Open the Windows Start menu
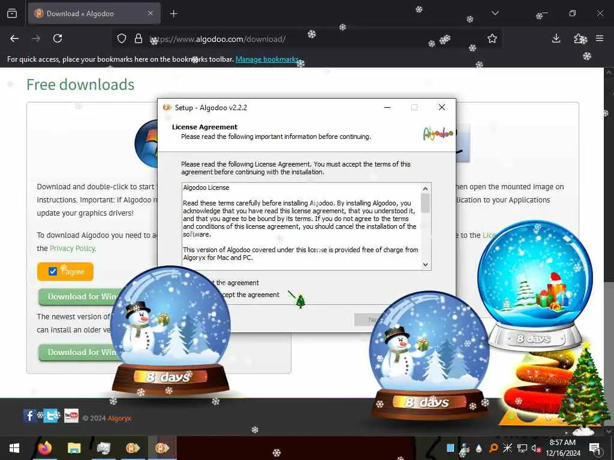614x460 pixels. pos(14,448)
